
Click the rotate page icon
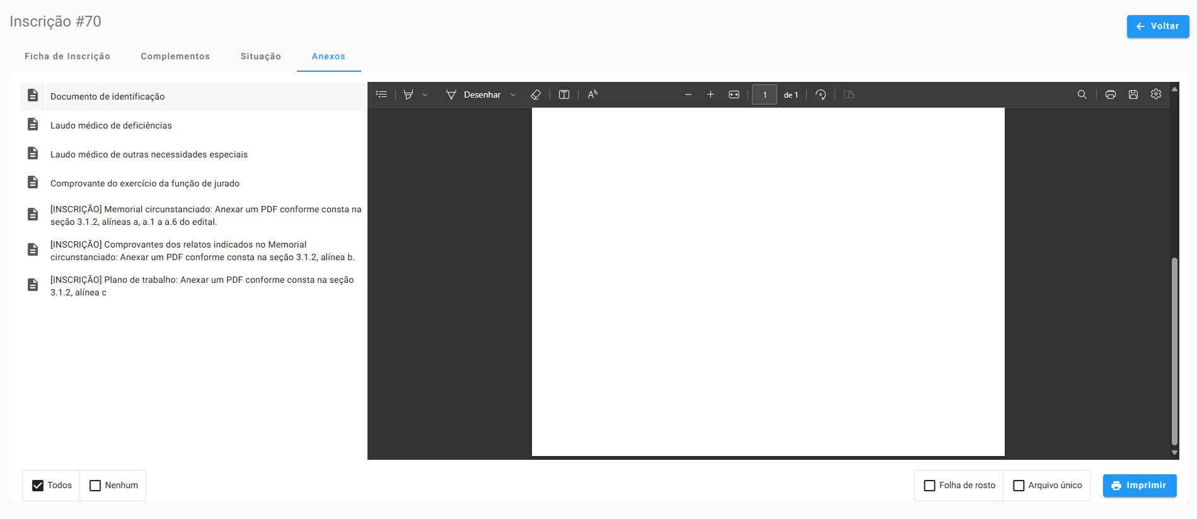pyautogui.click(x=821, y=94)
